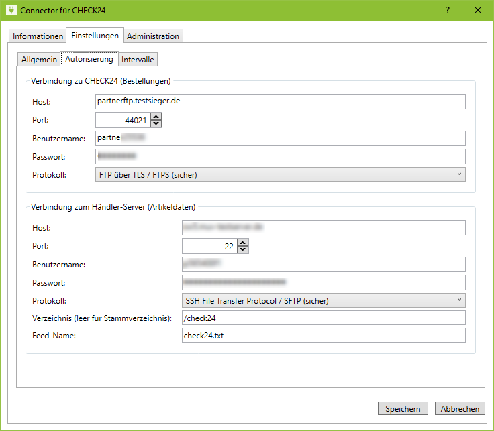
Task: Go to the Intervalle sub-tab
Action: point(138,59)
